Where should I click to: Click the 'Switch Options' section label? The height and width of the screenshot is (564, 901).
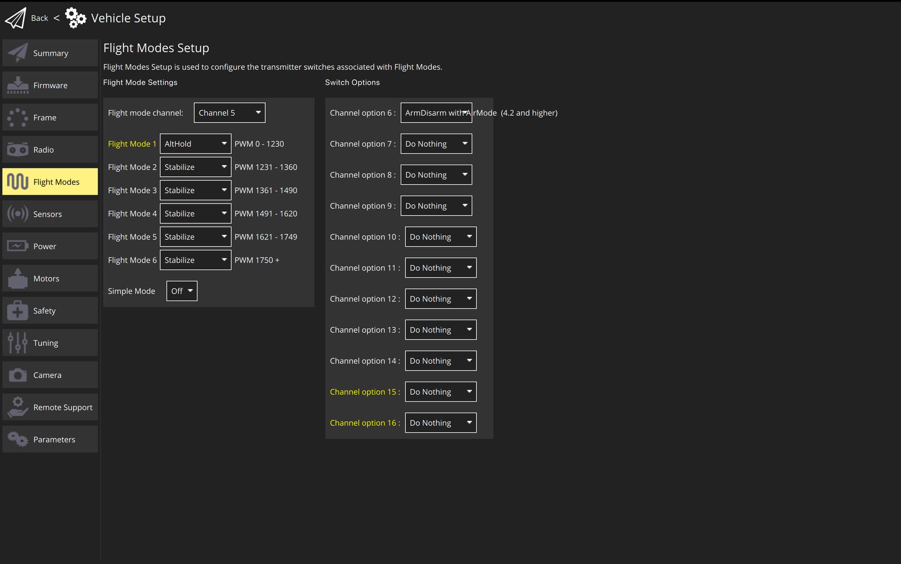pos(352,83)
